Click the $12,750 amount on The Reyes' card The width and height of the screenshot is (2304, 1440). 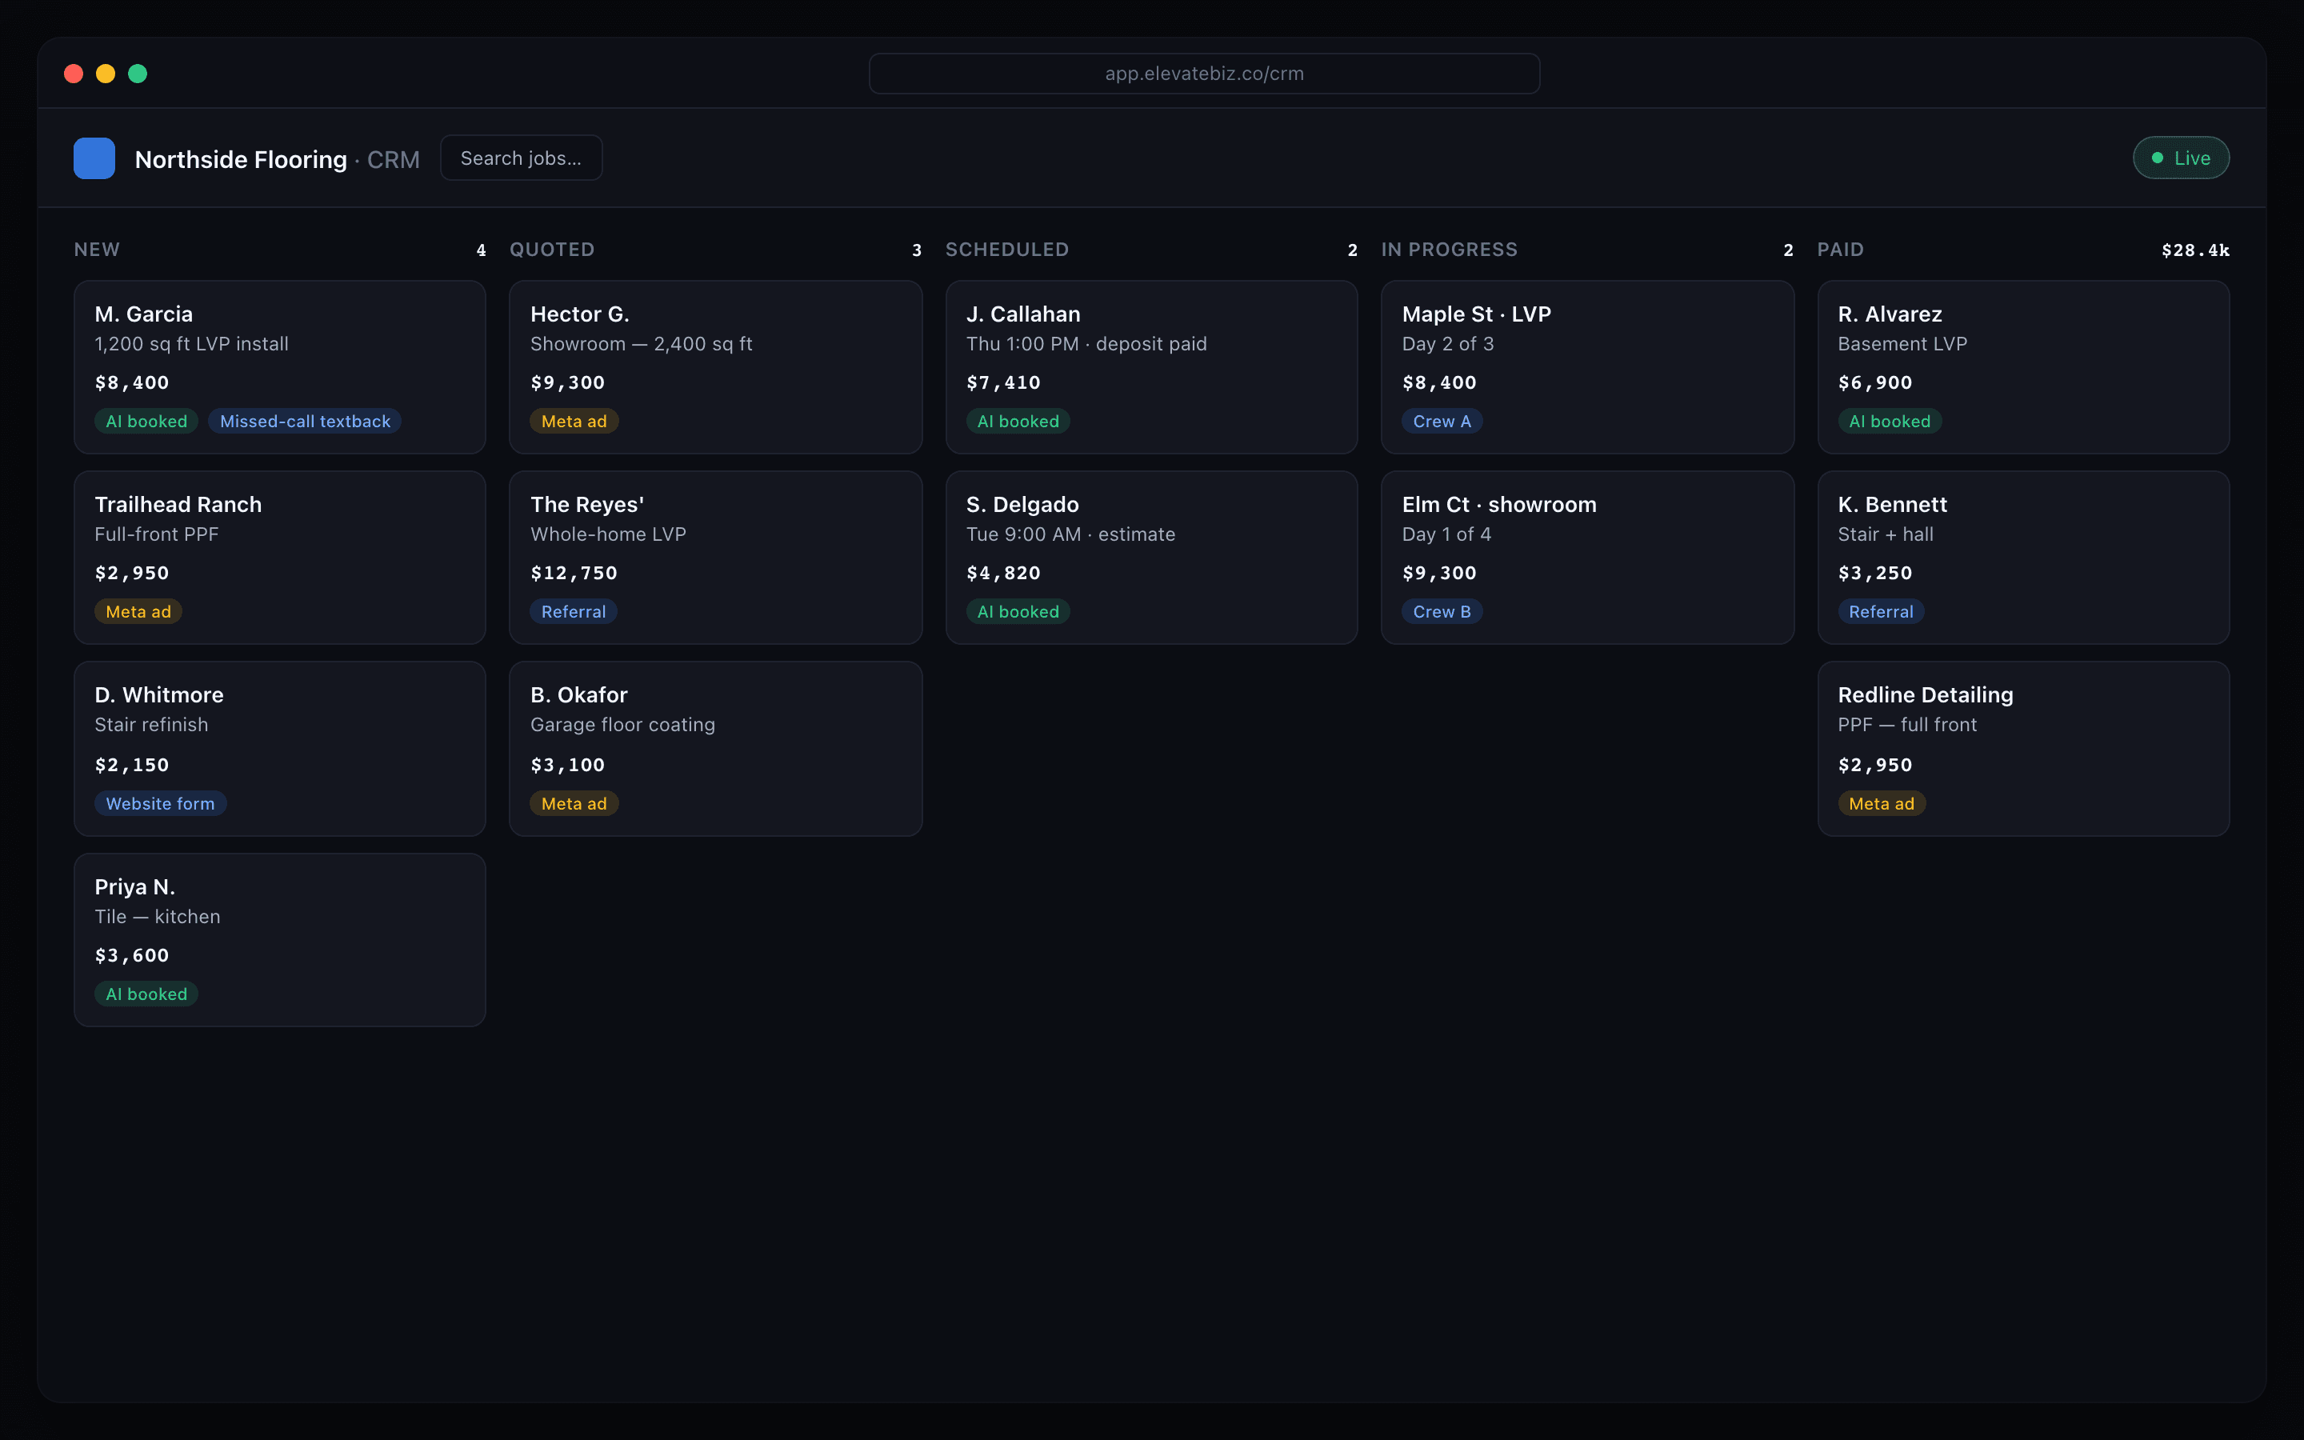[574, 574]
